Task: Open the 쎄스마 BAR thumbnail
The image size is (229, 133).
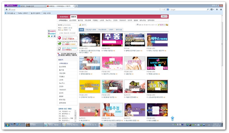Action: point(90,110)
